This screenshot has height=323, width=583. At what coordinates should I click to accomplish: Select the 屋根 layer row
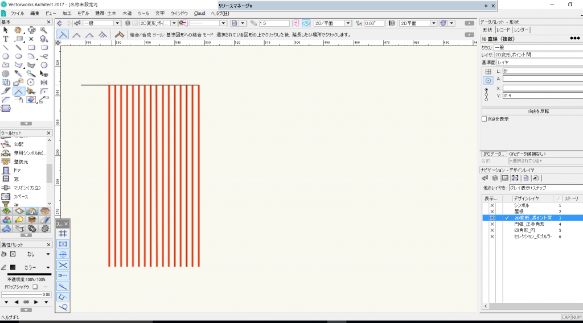(x=532, y=212)
